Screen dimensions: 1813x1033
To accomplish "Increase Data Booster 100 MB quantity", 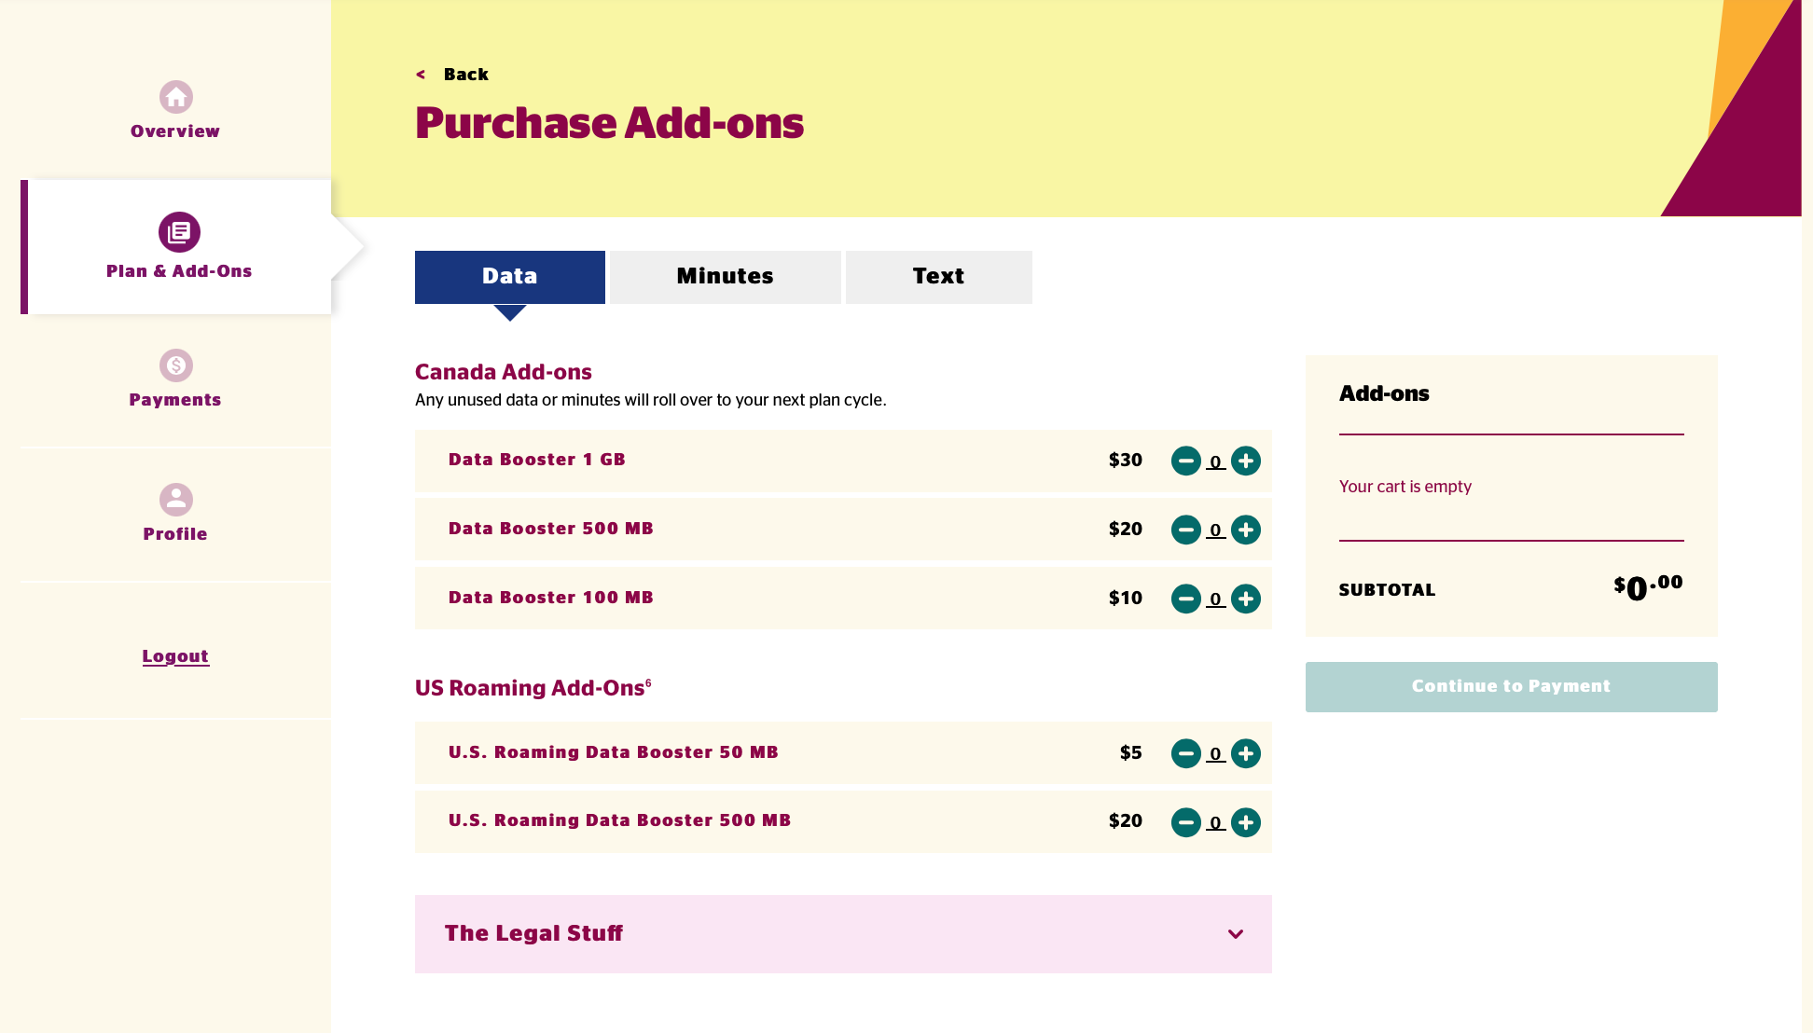I will click(1245, 599).
